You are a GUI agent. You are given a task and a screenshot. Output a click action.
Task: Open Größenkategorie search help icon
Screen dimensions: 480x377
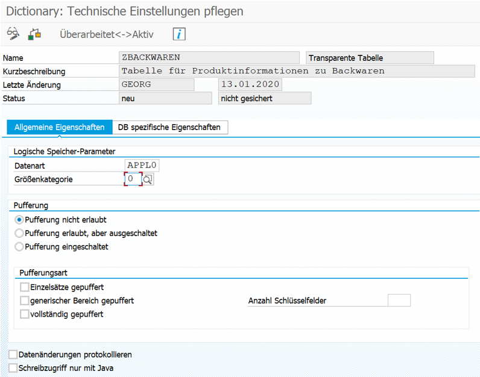click(x=148, y=179)
